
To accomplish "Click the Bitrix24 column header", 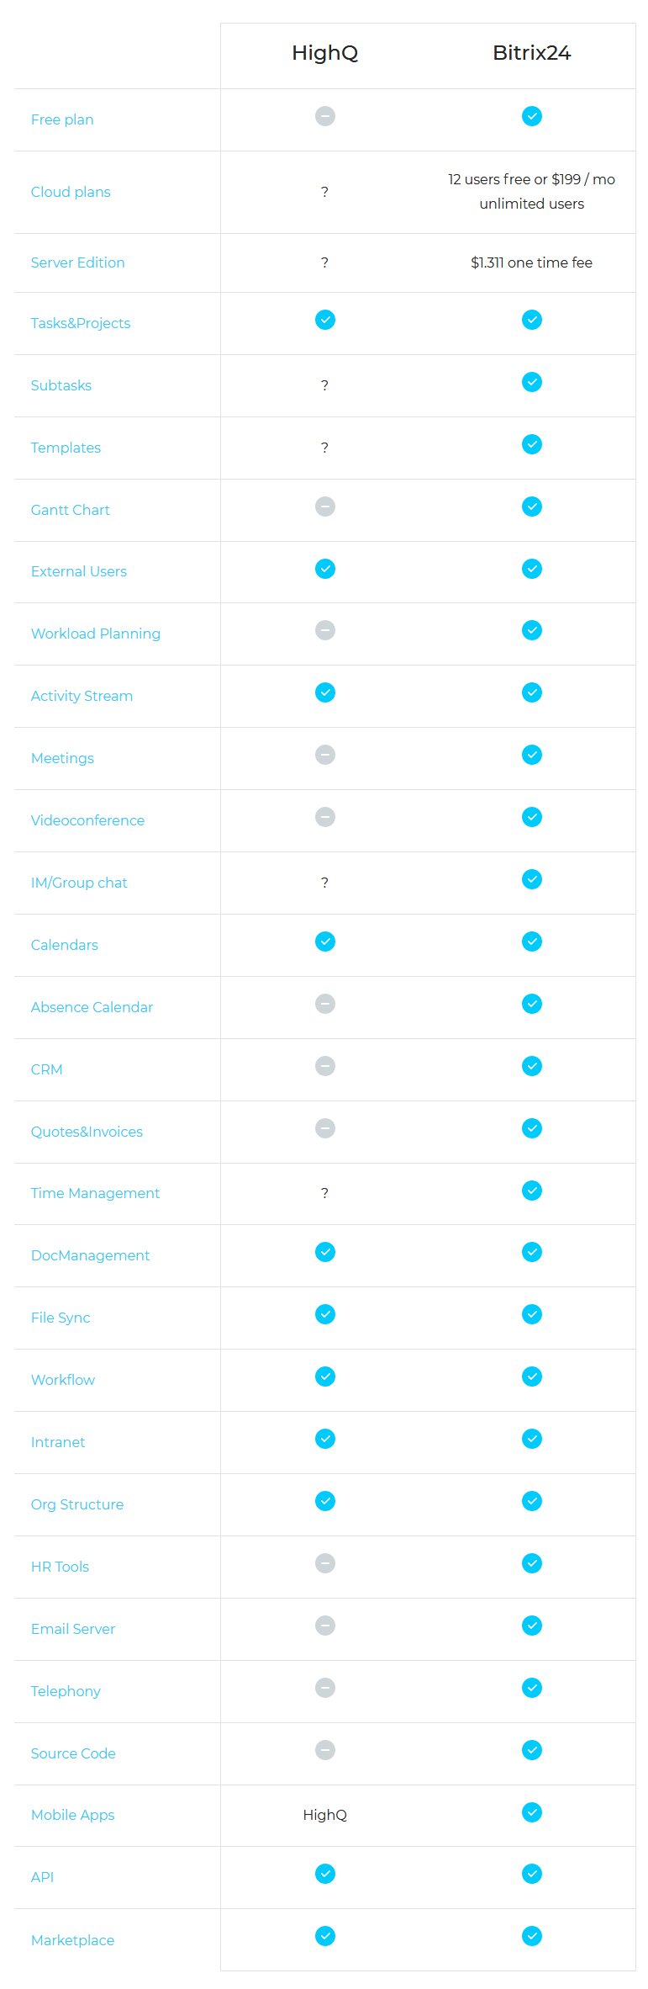I will tap(532, 53).
